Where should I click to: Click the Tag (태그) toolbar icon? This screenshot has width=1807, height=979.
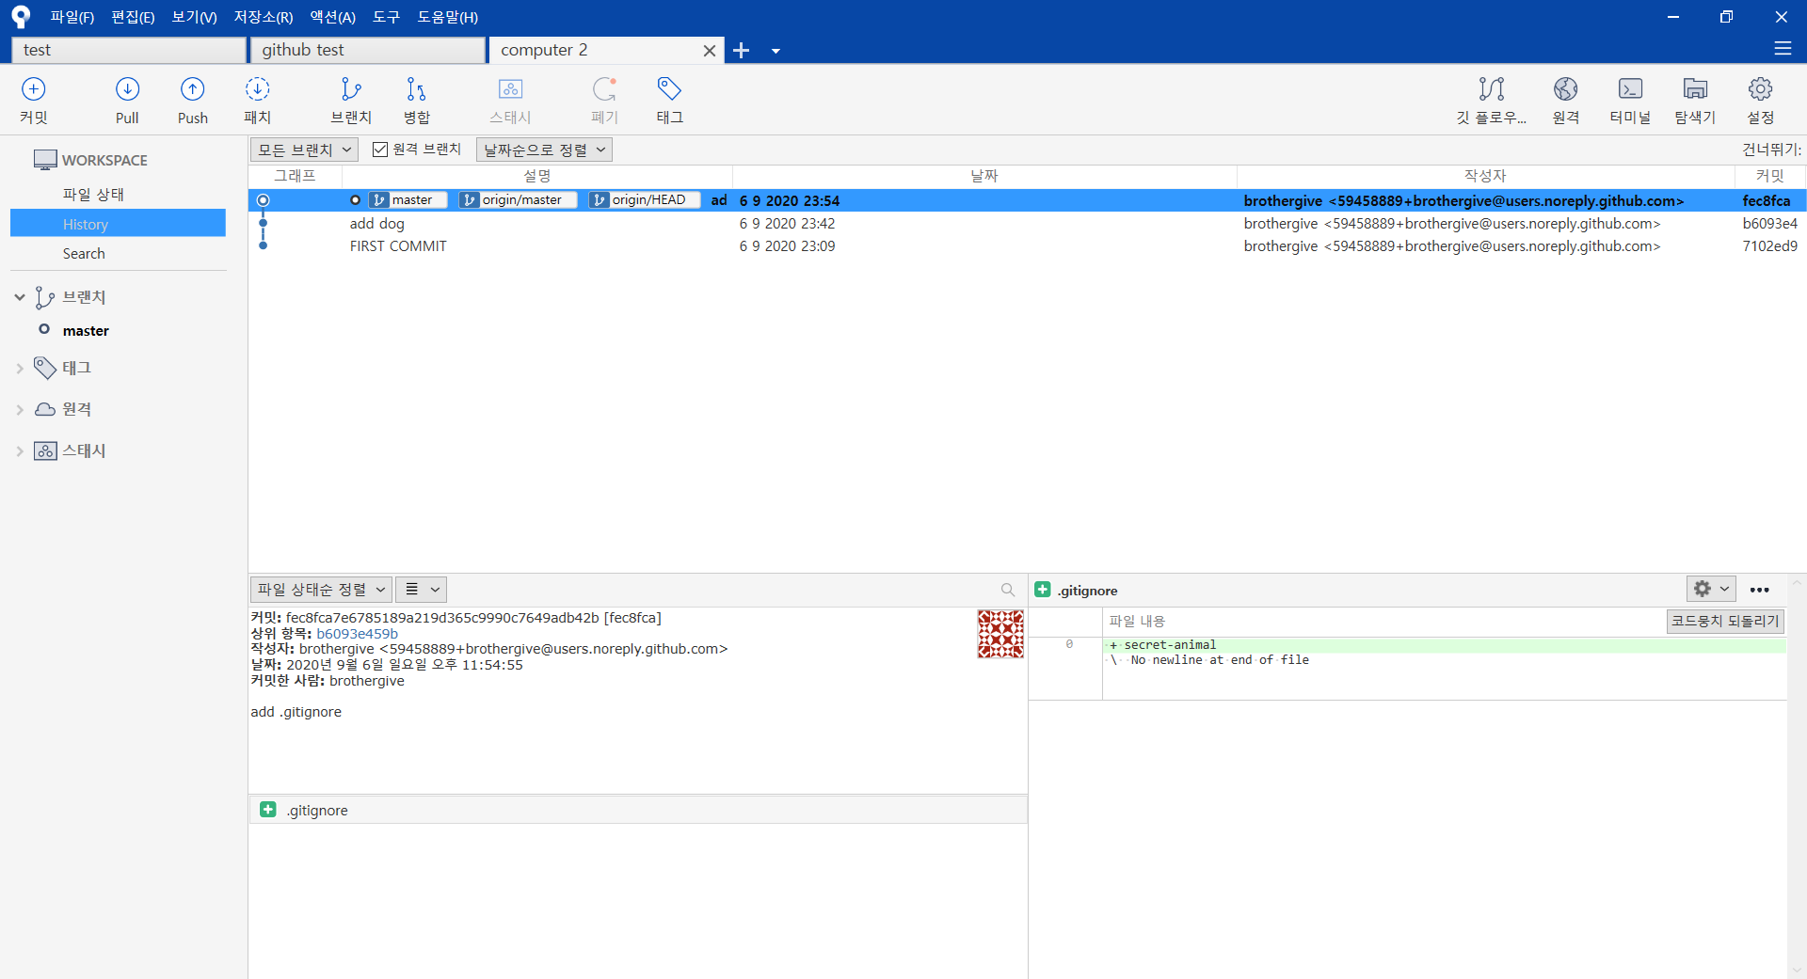coord(669,101)
